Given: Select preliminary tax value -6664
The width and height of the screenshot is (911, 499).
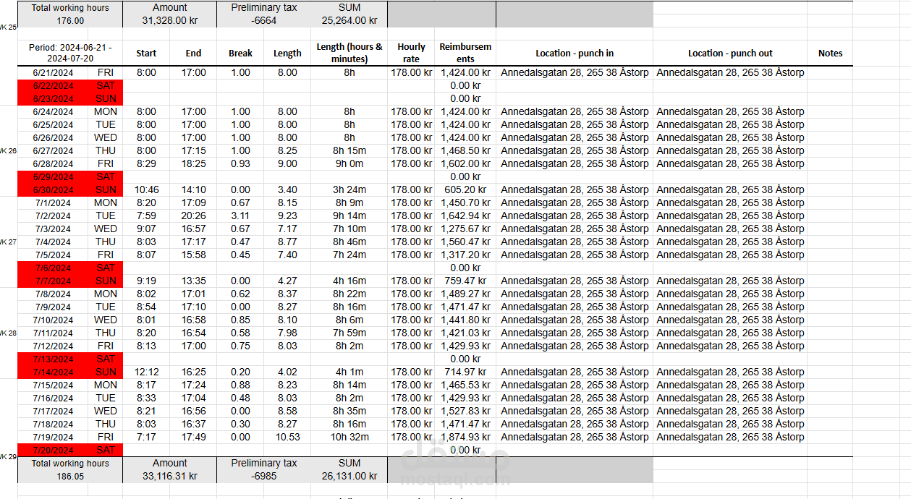Looking at the screenshot, I should tap(263, 21).
